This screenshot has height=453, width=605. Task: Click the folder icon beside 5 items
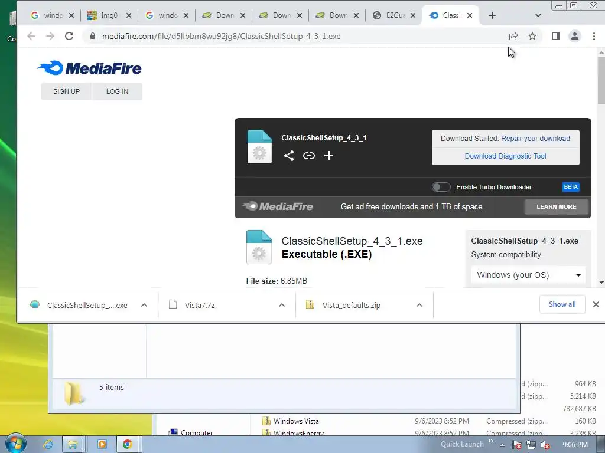click(x=74, y=393)
